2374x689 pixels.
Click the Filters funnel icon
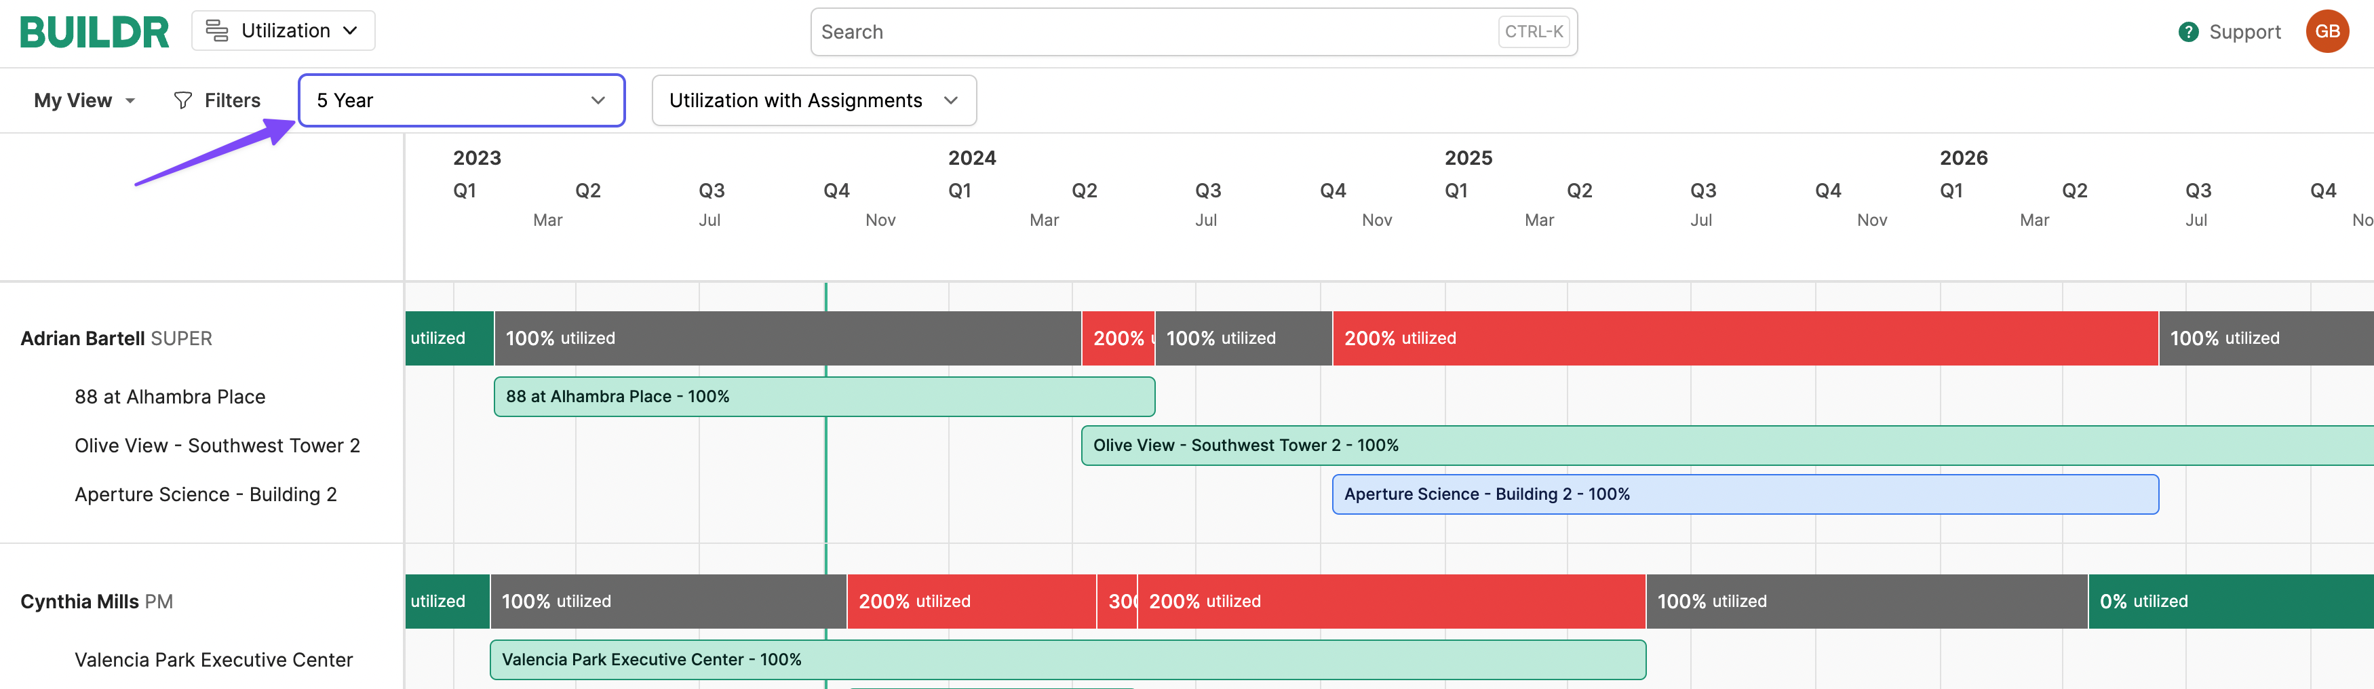coord(182,100)
